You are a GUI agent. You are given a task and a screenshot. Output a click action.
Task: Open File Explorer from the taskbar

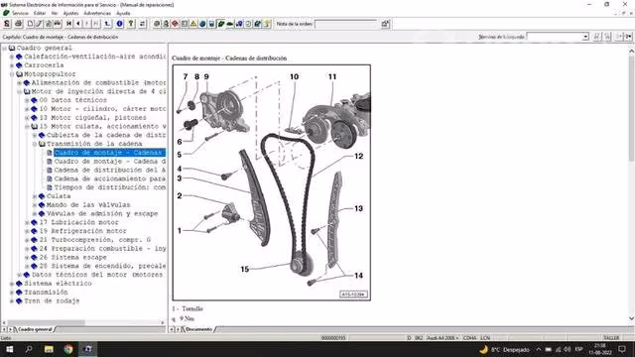49,349
